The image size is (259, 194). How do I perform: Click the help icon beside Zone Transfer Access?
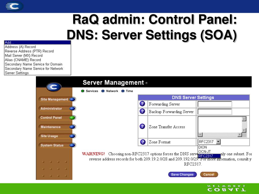coord(142,126)
